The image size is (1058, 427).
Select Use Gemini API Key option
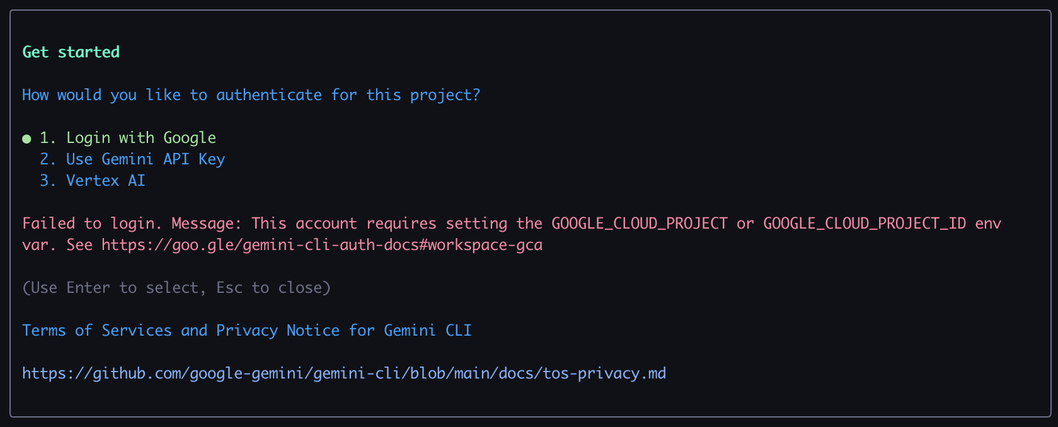click(132, 159)
